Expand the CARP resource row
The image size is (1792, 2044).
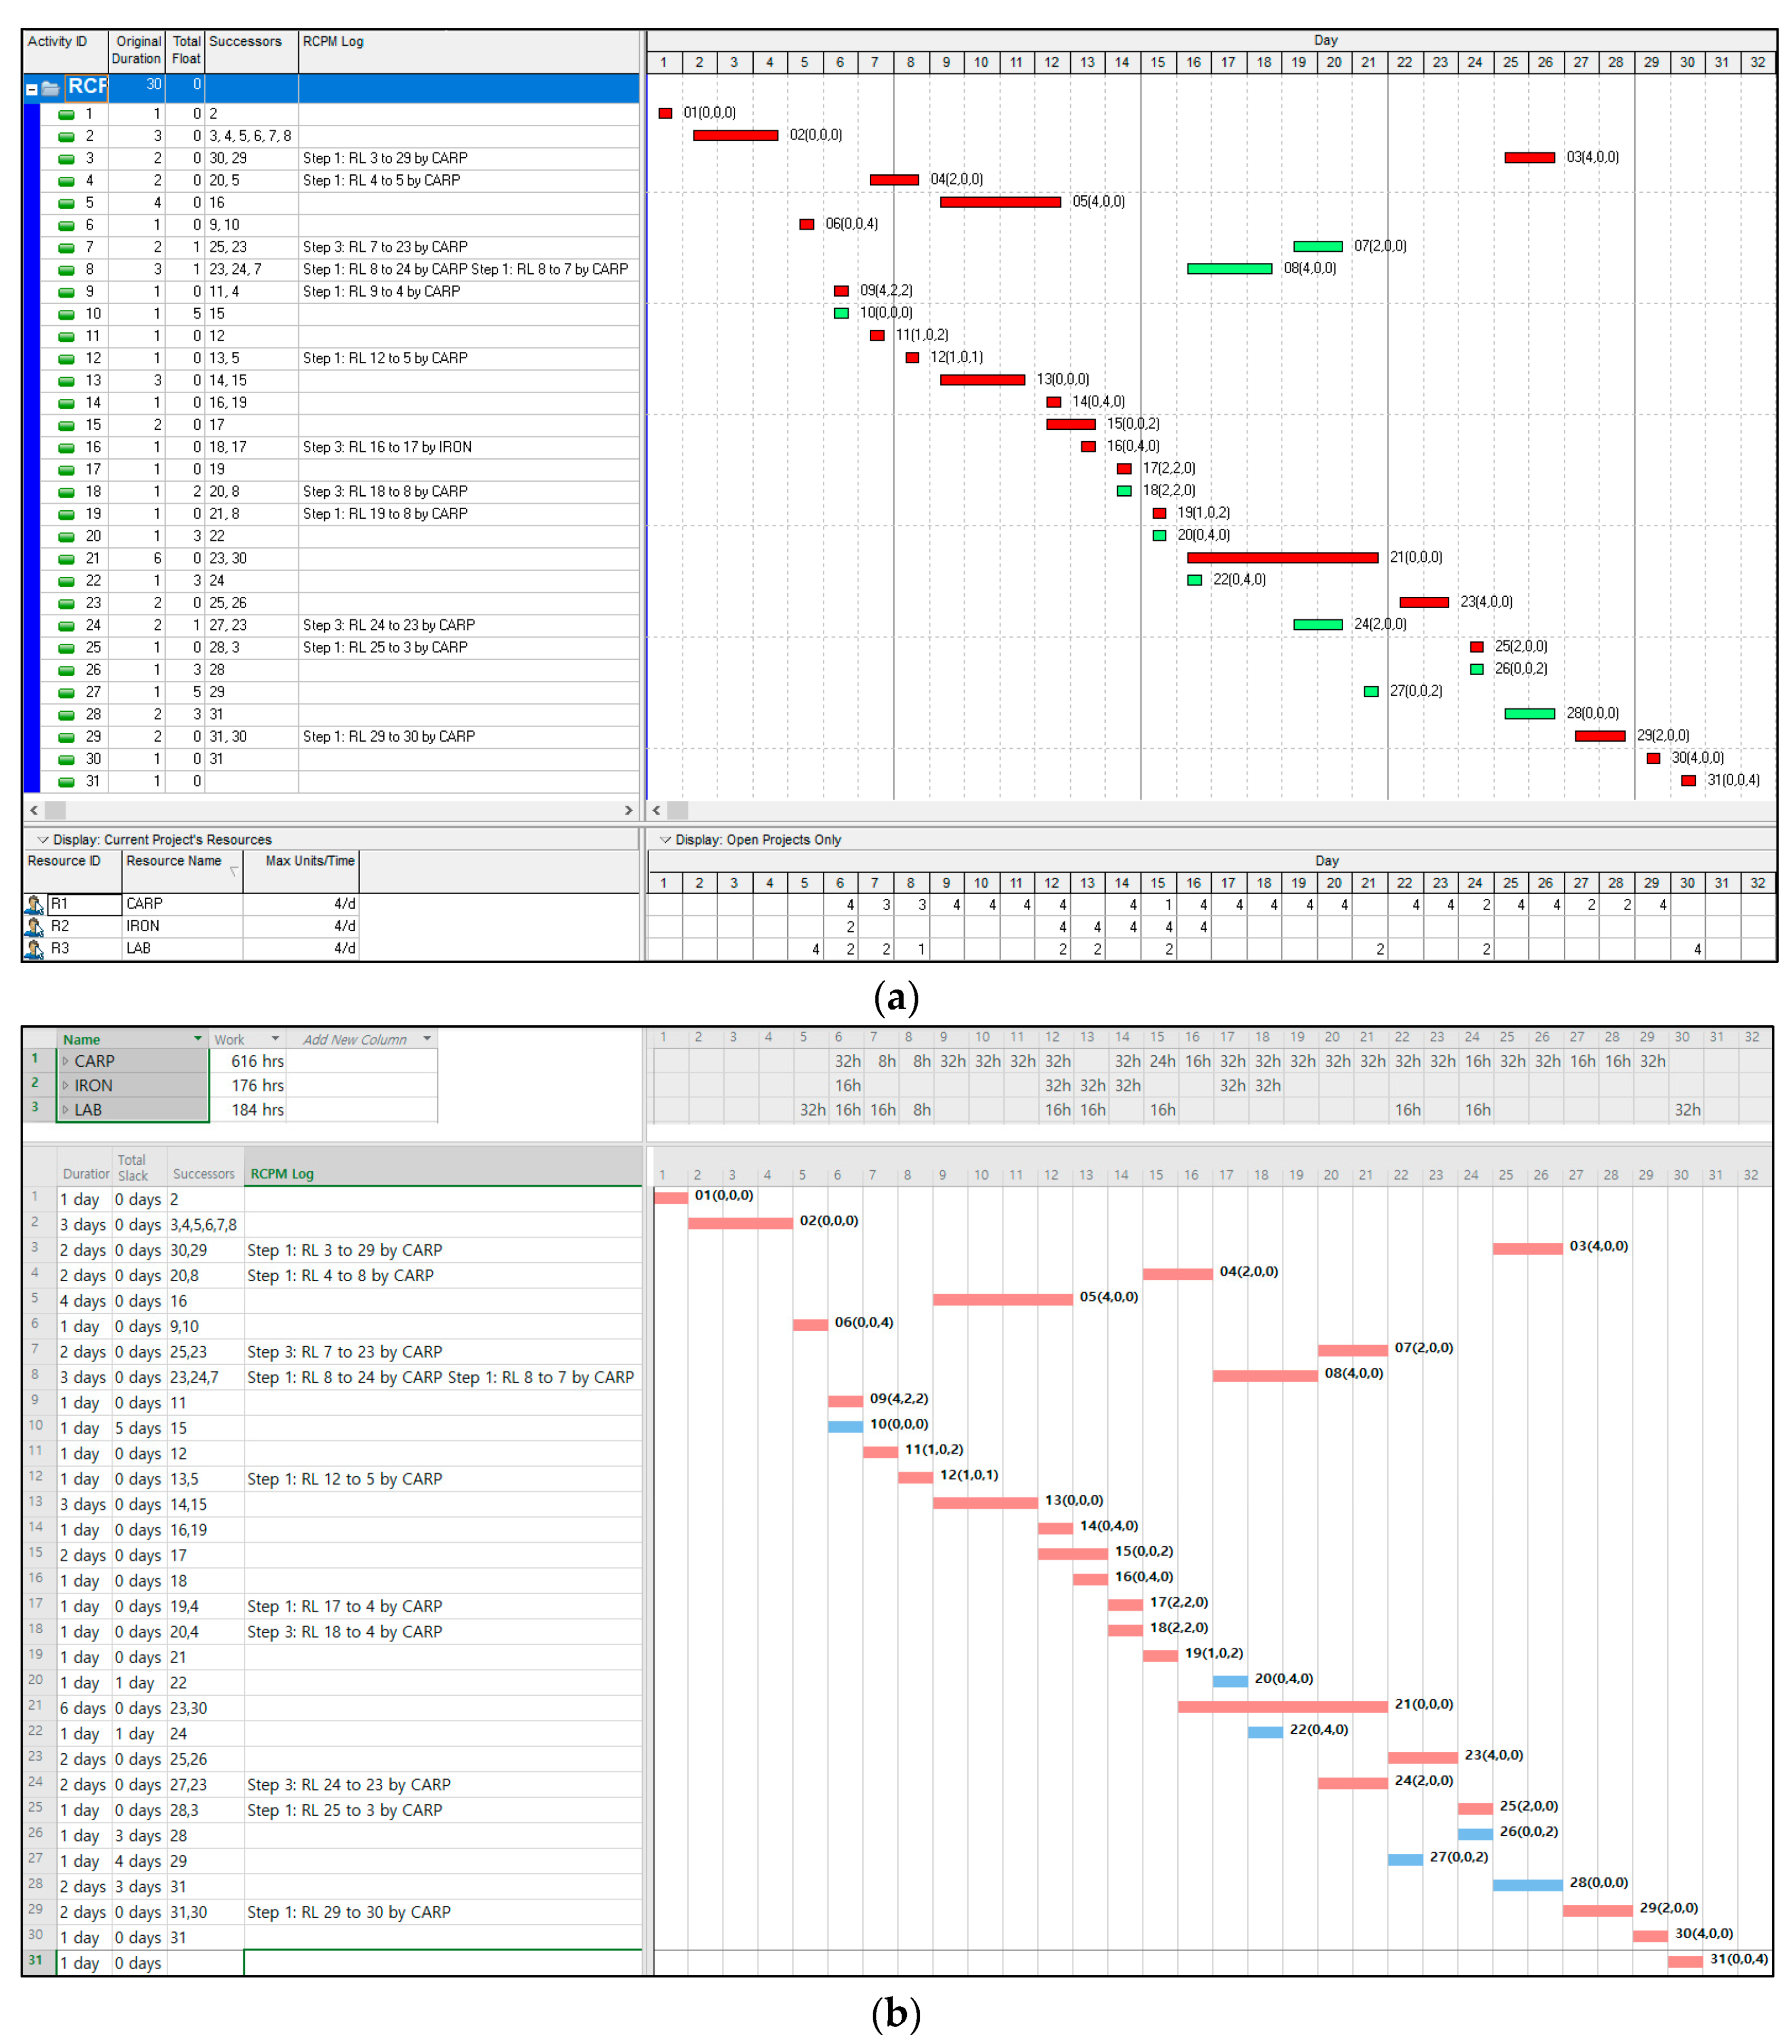pos(66,1061)
